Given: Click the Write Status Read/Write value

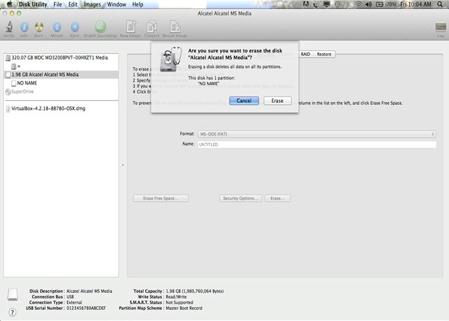Looking at the screenshot, I should click(x=176, y=297).
